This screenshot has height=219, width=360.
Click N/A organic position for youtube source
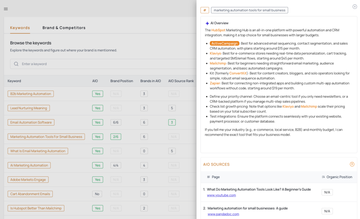[327, 192]
